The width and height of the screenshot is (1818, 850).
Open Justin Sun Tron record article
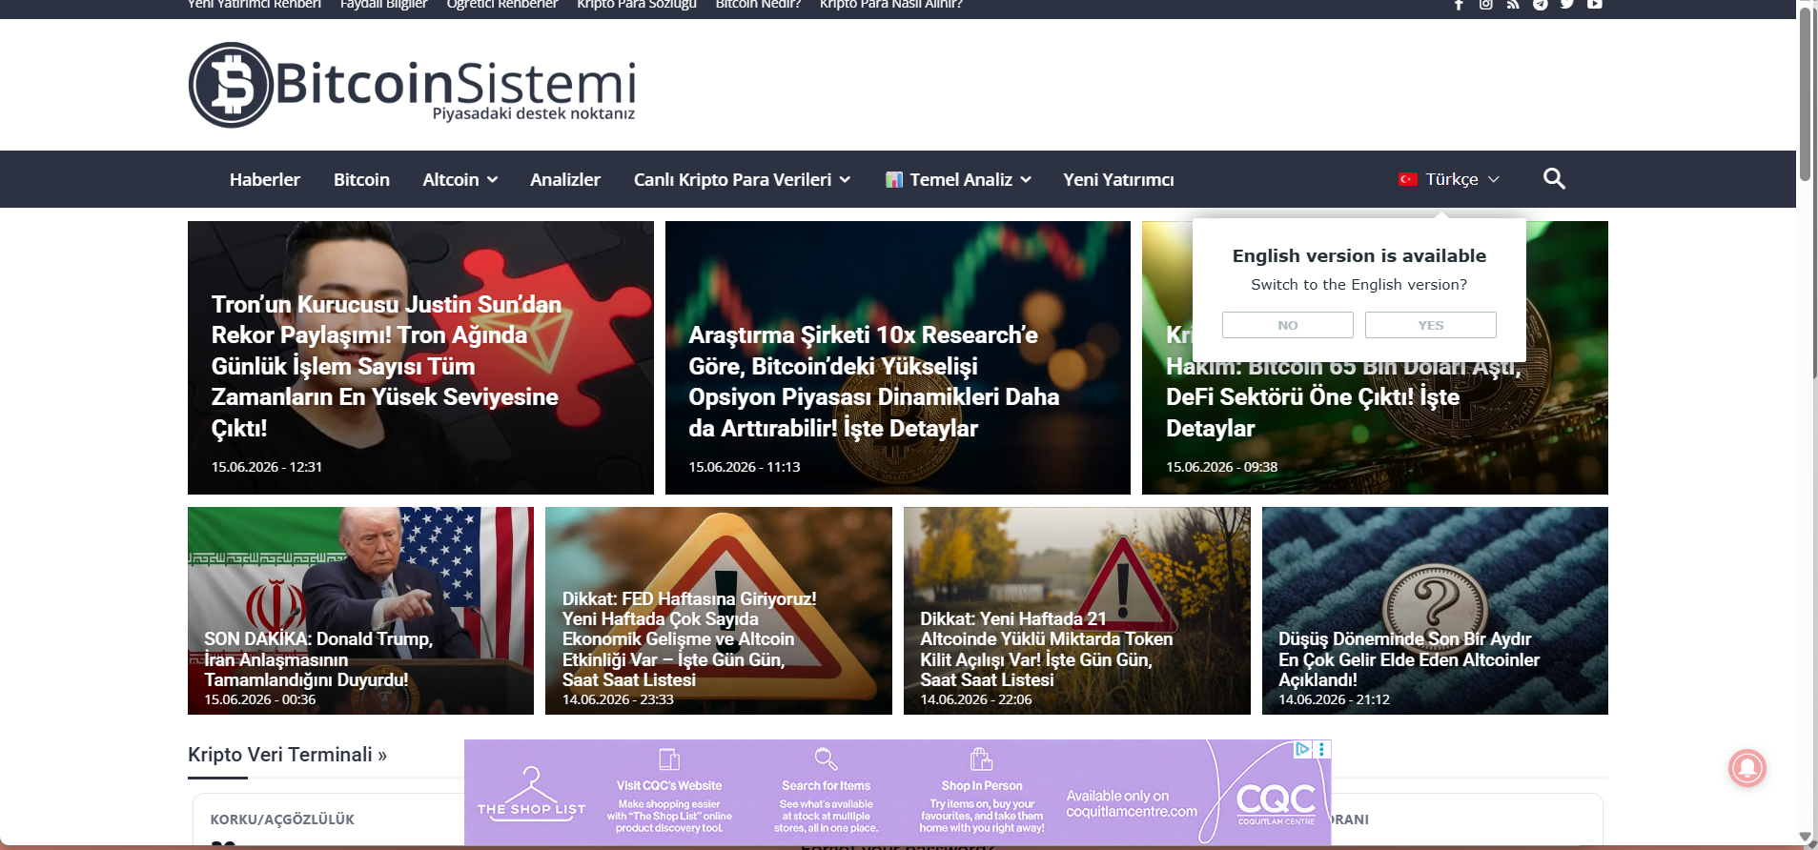420,357
